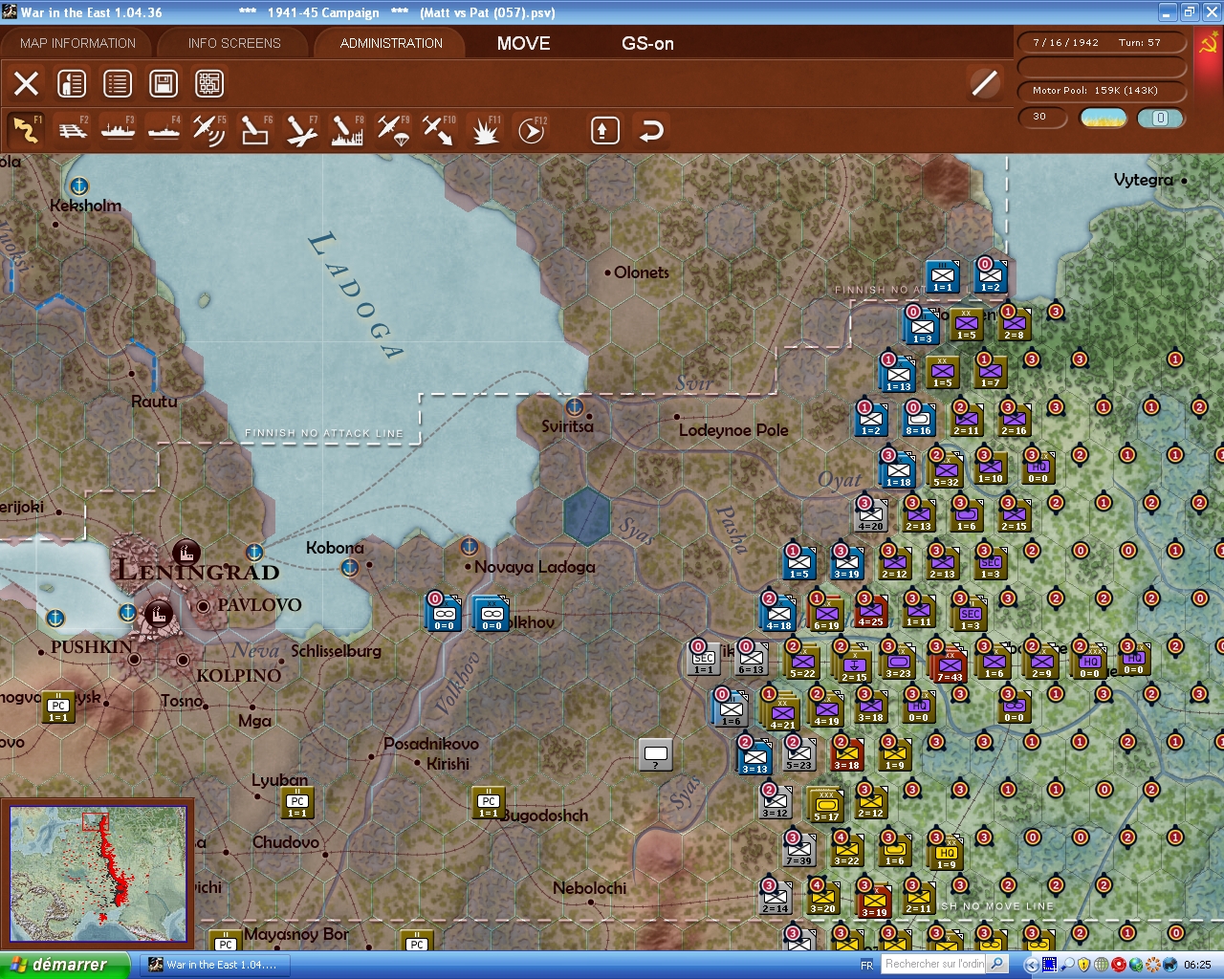Select the Move mode F1 icon

(x=26, y=130)
